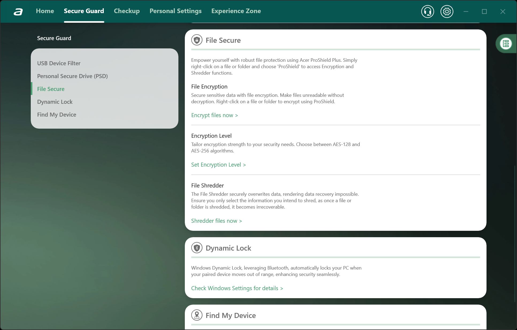The height and width of the screenshot is (330, 517).
Task: Switch to the Checkup tab
Action: pyautogui.click(x=127, y=11)
